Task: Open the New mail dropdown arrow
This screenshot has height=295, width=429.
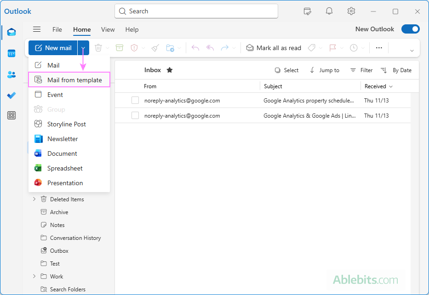Action: [x=83, y=47]
